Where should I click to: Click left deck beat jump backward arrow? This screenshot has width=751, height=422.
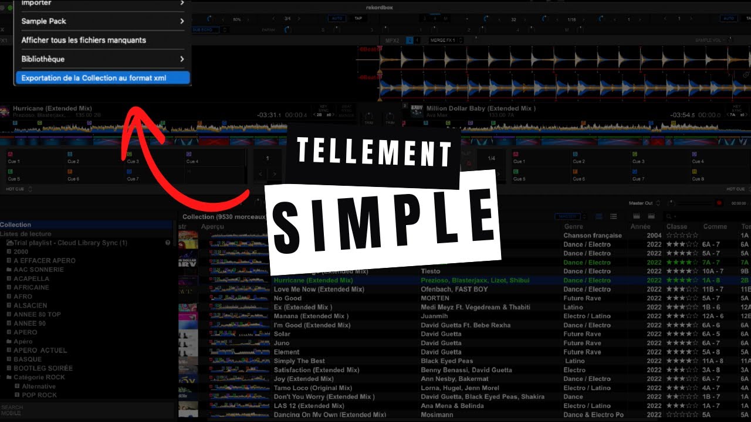260,174
